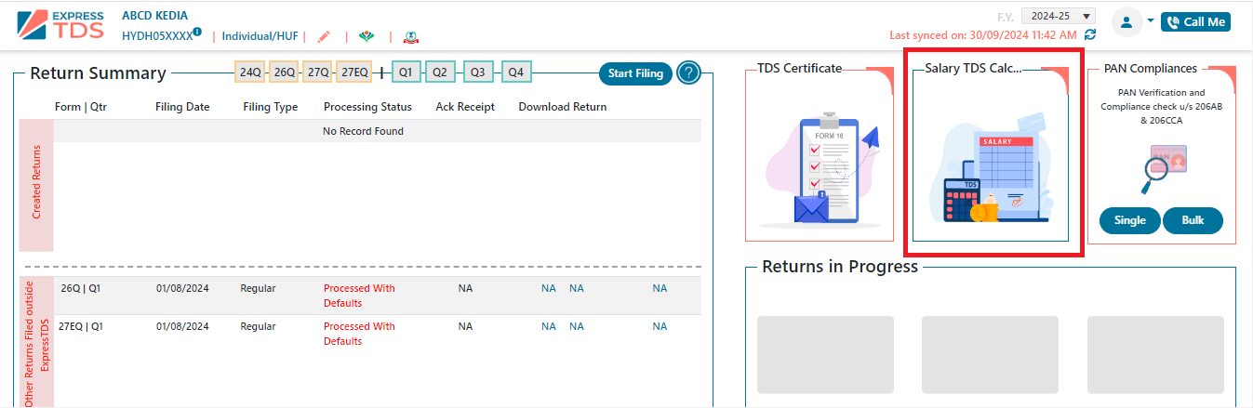Screen dimensions: 1253x408
Task: Click the Filing Date column header
Action: click(182, 107)
